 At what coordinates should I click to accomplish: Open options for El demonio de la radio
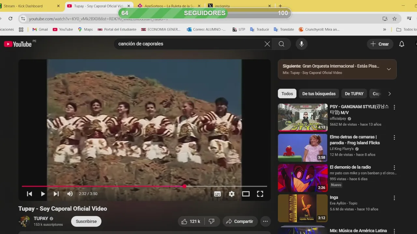tap(394, 168)
